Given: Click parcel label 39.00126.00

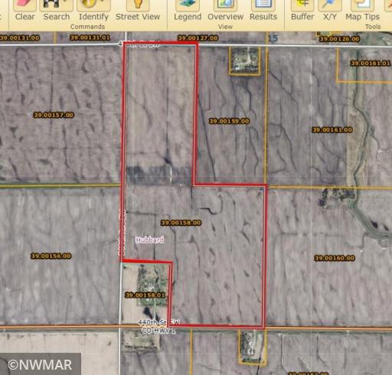Looking at the screenshot, I should click(x=340, y=39).
